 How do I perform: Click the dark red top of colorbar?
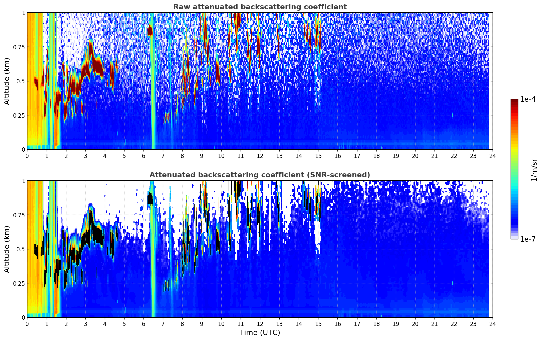click(x=514, y=101)
